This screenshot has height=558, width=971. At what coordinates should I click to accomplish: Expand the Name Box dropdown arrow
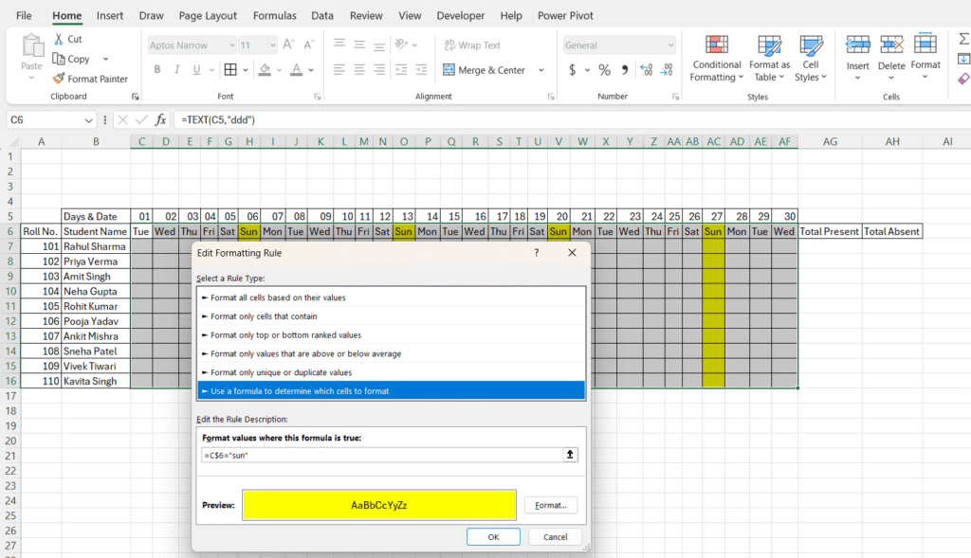88,120
